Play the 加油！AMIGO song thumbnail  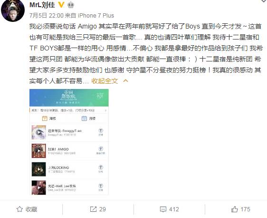(39, 151)
